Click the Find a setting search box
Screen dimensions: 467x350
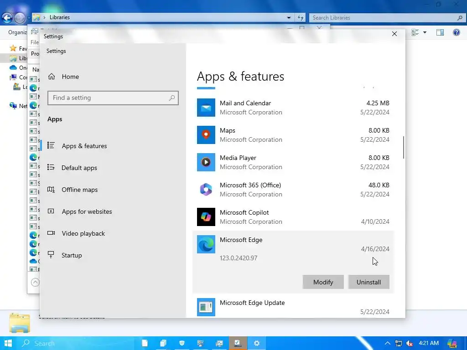113,98
